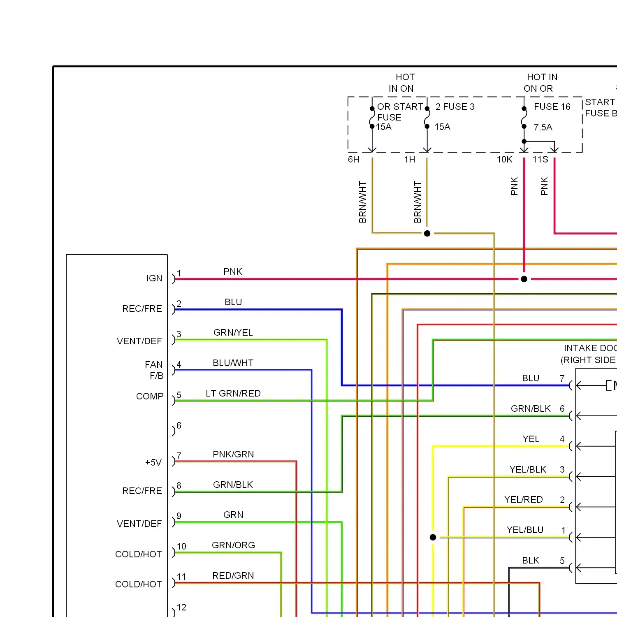Select the GRN/BLK label at intake door pin 6
Viewport: 617px width, 617px height.
pyautogui.click(x=531, y=409)
